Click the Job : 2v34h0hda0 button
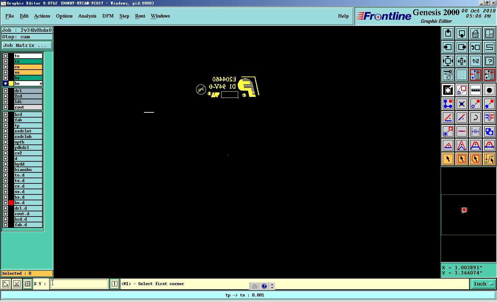The width and height of the screenshot is (497, 302). pos(27,30)
